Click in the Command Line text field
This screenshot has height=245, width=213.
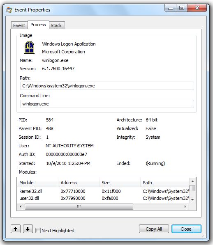pyautogui.click(x=107, y=104)
